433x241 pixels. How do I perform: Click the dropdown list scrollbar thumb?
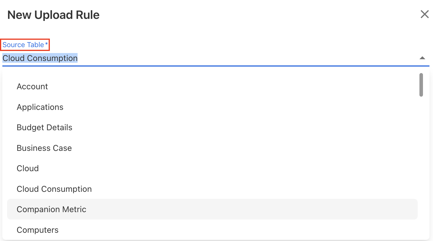coord(421,85)
